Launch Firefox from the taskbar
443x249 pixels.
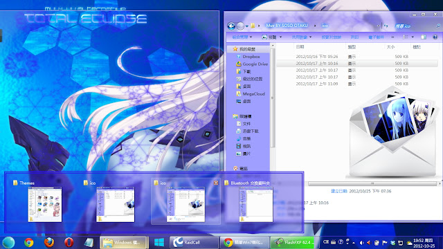click(x=49, y=242)
